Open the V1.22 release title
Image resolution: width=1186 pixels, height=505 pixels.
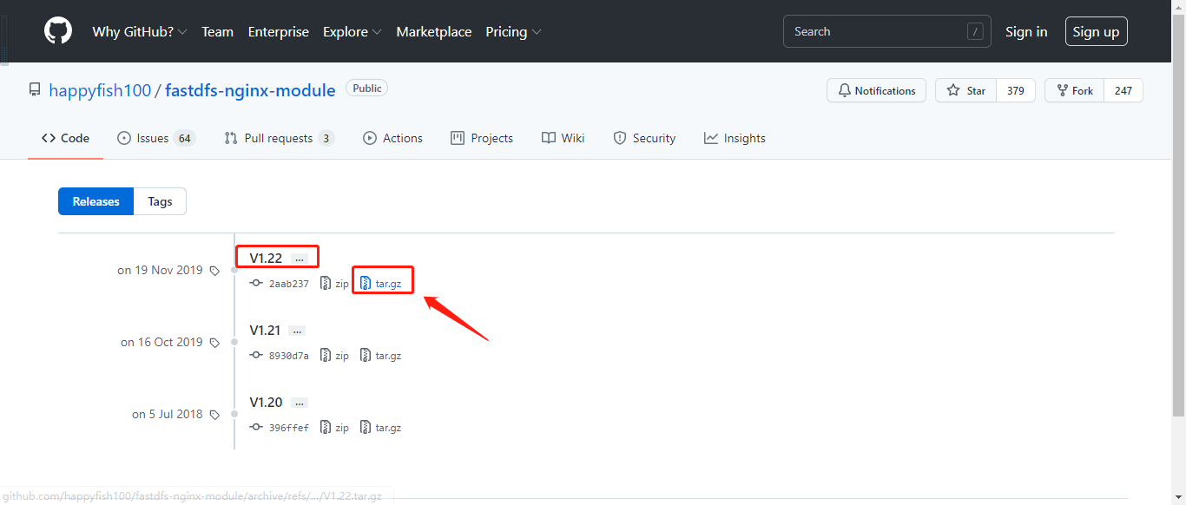coord(266,258)
